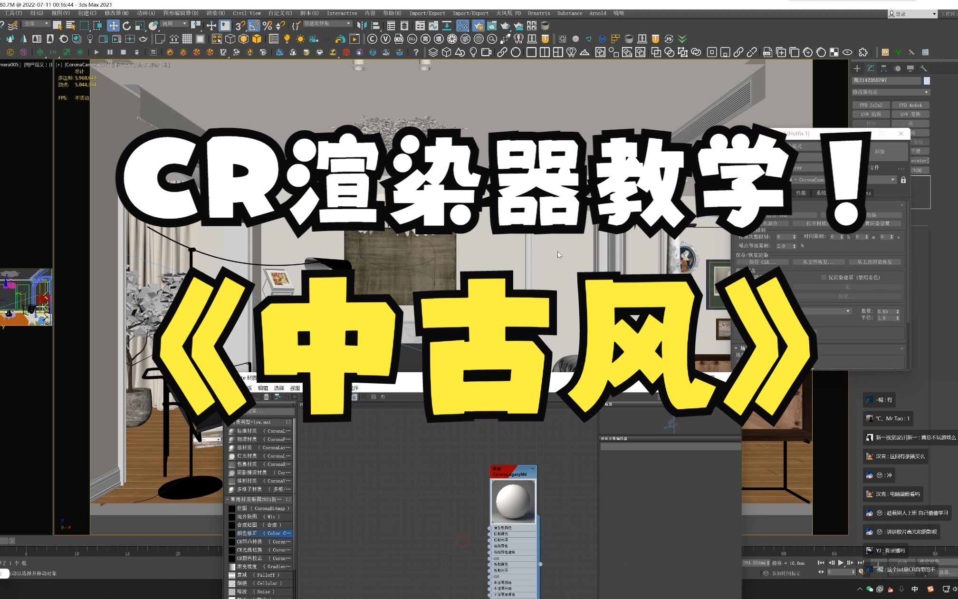Click the Align tool icon

(x=375, y=26)
